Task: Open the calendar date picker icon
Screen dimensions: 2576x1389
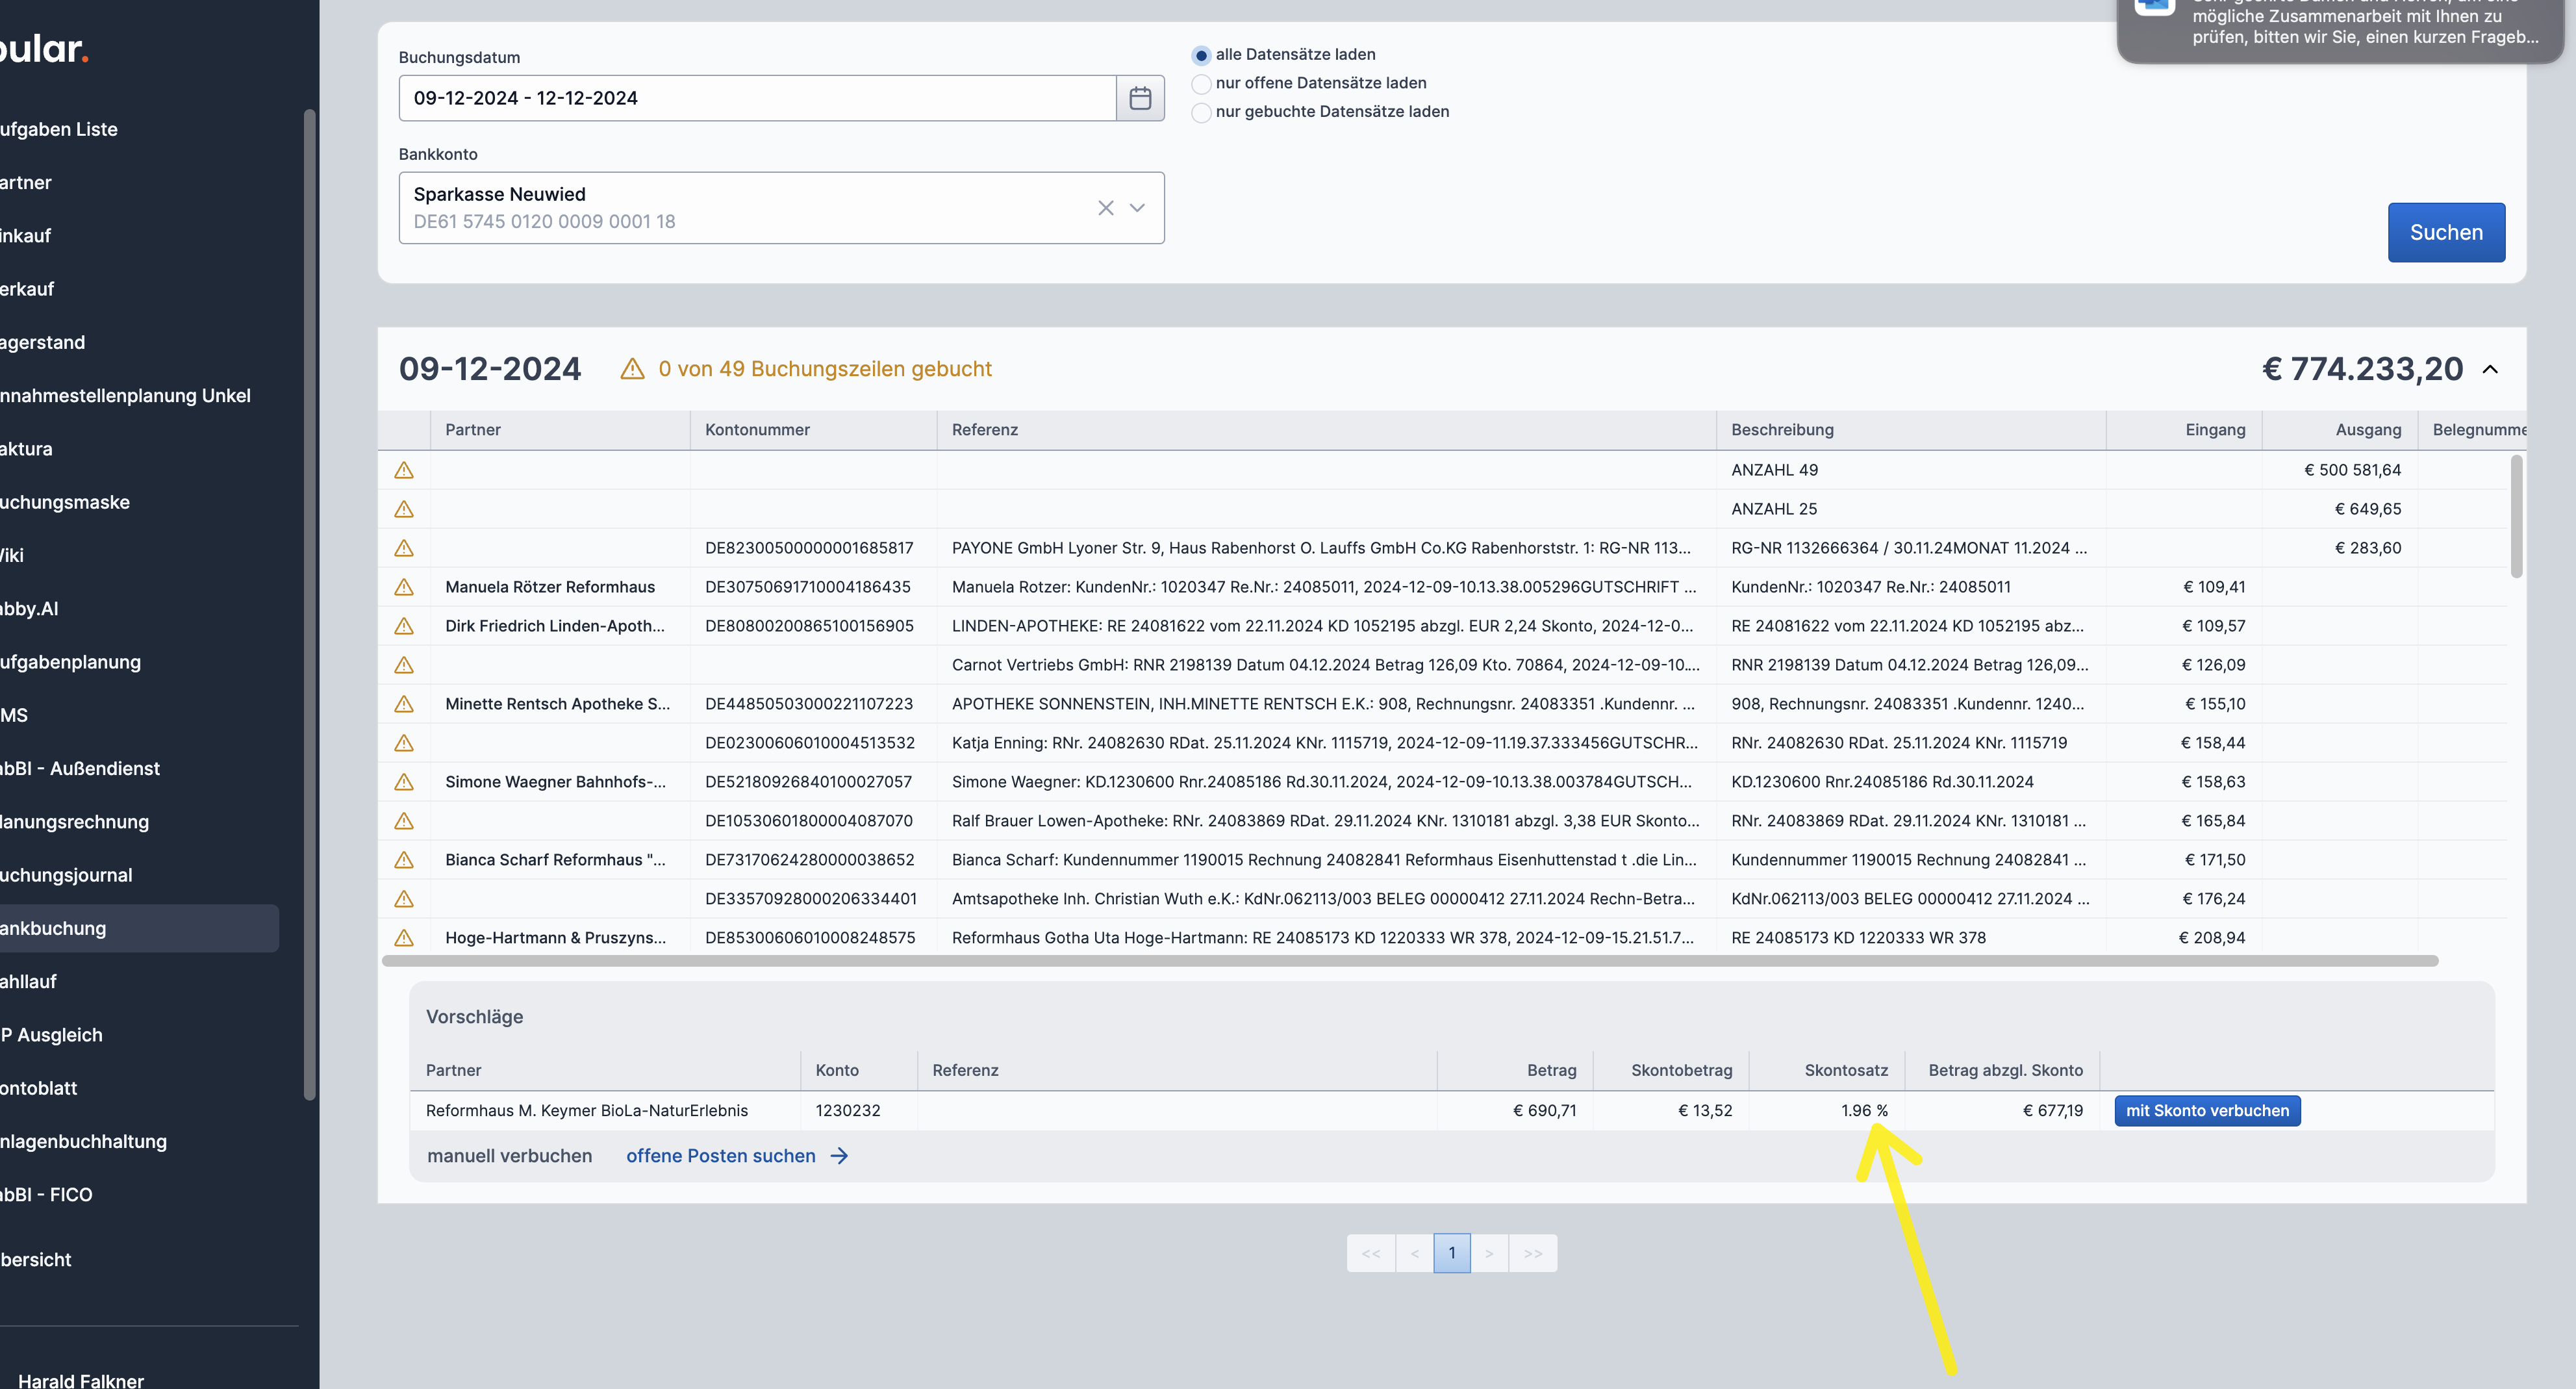Action: 1140,98
